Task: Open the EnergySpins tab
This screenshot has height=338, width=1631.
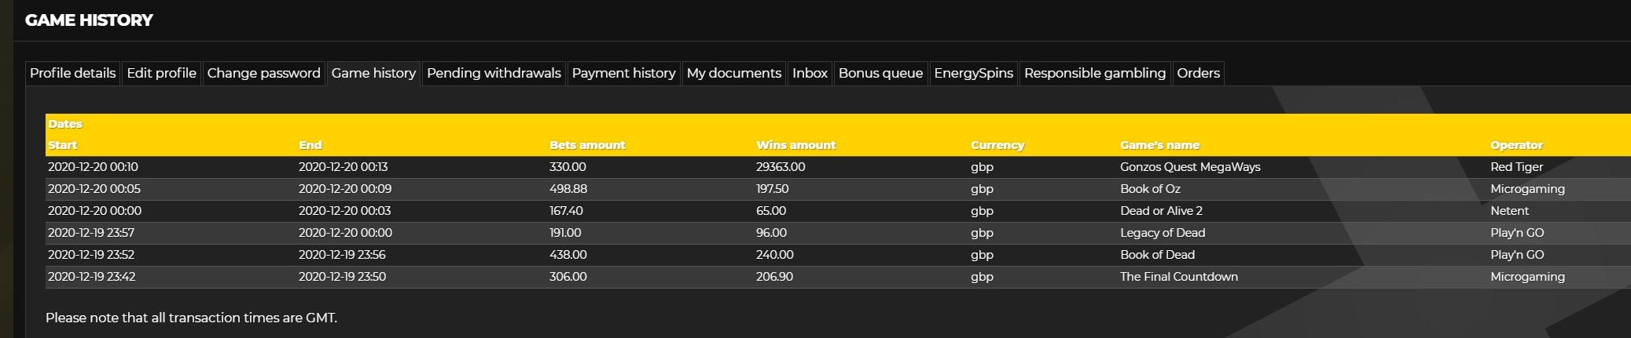Action: coord(973,73)
